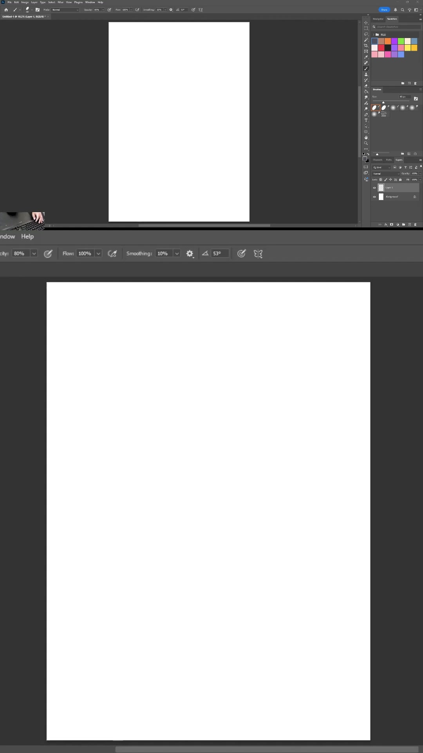Open Smoothing 10% dropdown in enlarged bar
Image resolution: width=423 pixels, height=753 pixels.
pos(177,253)
